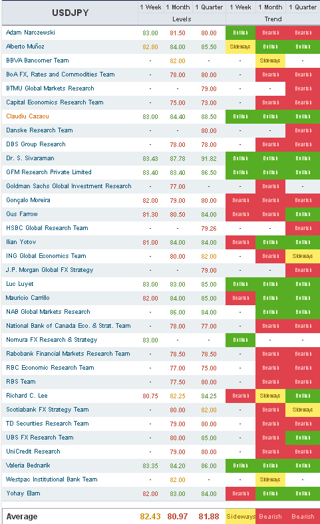Open Dr. S. Sivaraman link
320x524 pixels.
point(30,158)
